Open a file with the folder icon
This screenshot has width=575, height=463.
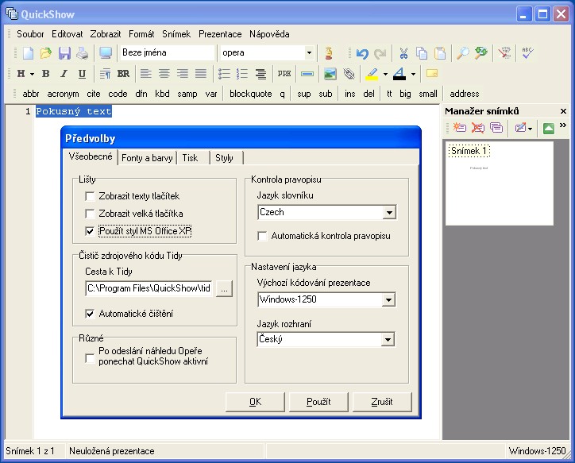coord(46,53)
